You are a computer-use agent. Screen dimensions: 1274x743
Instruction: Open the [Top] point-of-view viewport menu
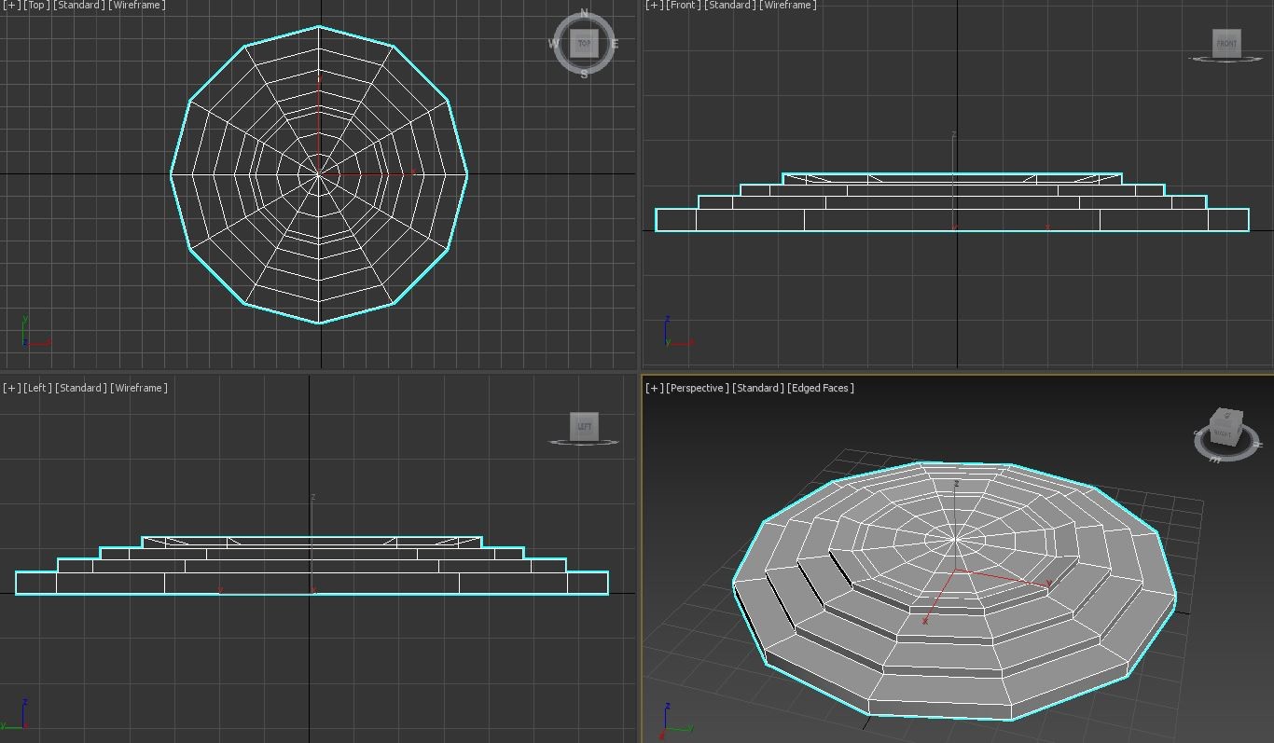(36, 6)
